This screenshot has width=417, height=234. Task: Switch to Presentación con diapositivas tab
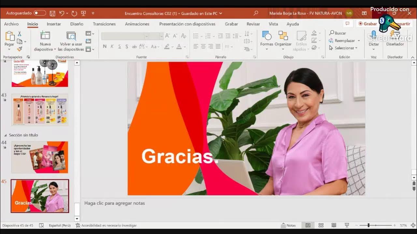point(187,24)
